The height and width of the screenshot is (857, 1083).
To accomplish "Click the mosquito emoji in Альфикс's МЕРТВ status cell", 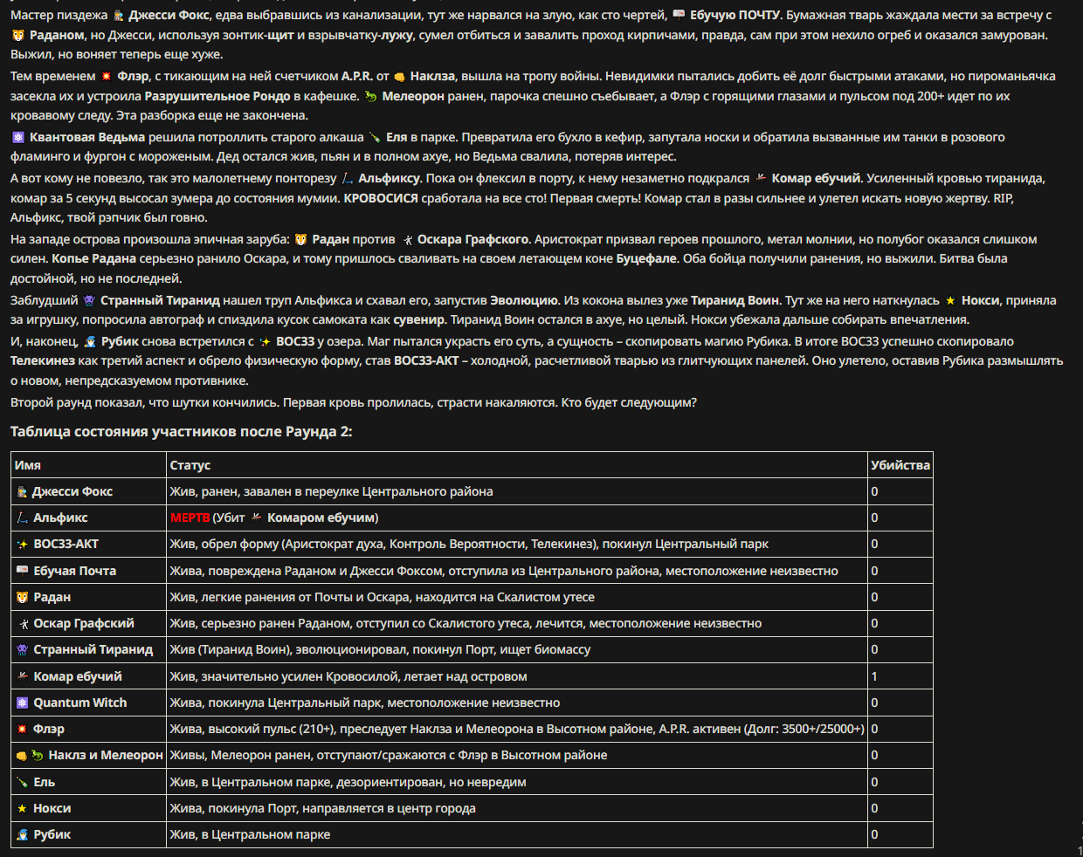I will (x=257, y=518).
